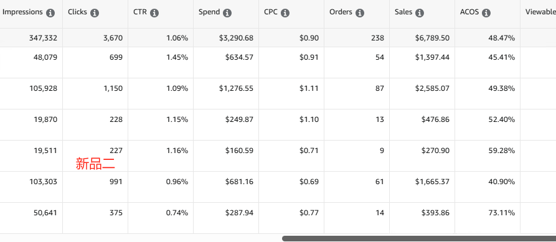
Task: Open the ACOS column info icon
Action: pos(486,13)
